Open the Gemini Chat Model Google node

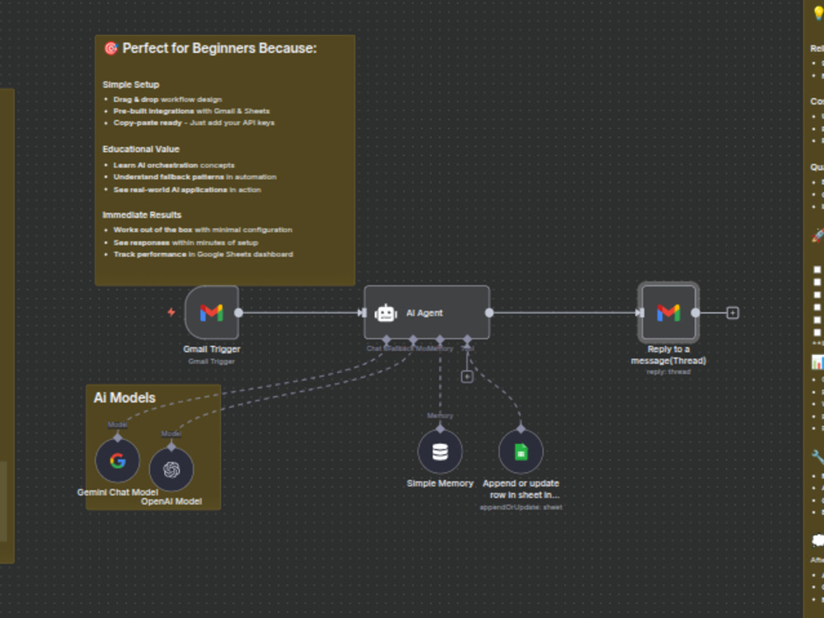coord(118,461)
